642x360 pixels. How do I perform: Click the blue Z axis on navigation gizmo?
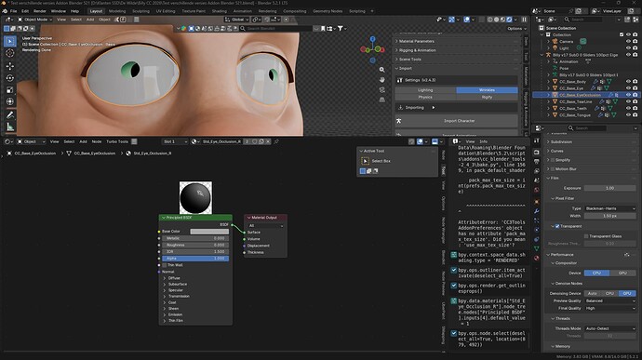point(372,39)
